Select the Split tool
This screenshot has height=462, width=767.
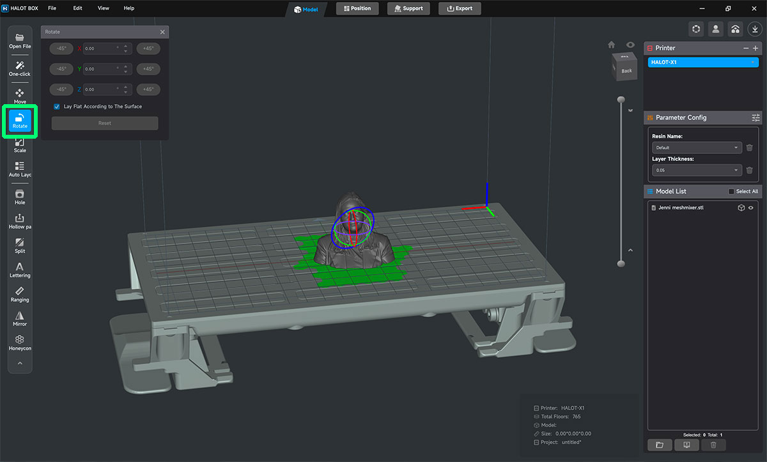[20, 246]
